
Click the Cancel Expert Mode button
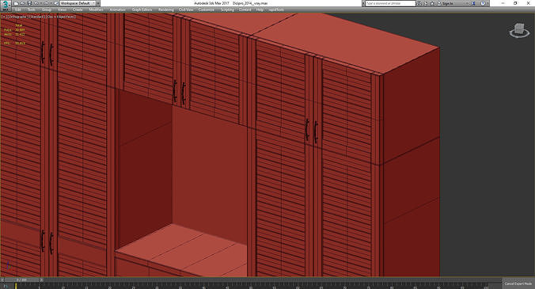click(x=518, y=283)
